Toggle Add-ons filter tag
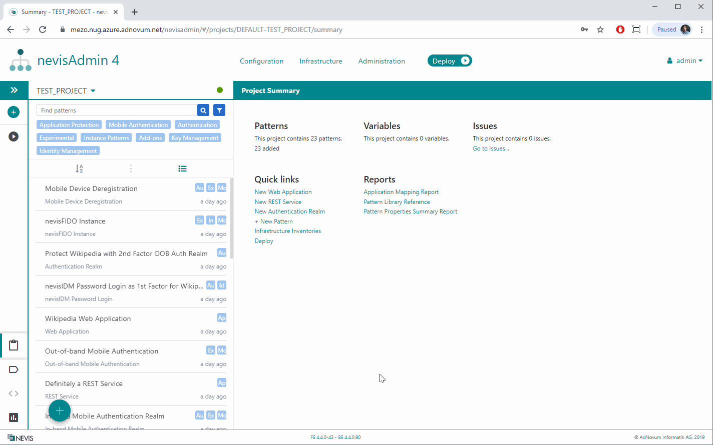This screenshot has width=713, height=445. pyautogui.click(x=150, y=138)
